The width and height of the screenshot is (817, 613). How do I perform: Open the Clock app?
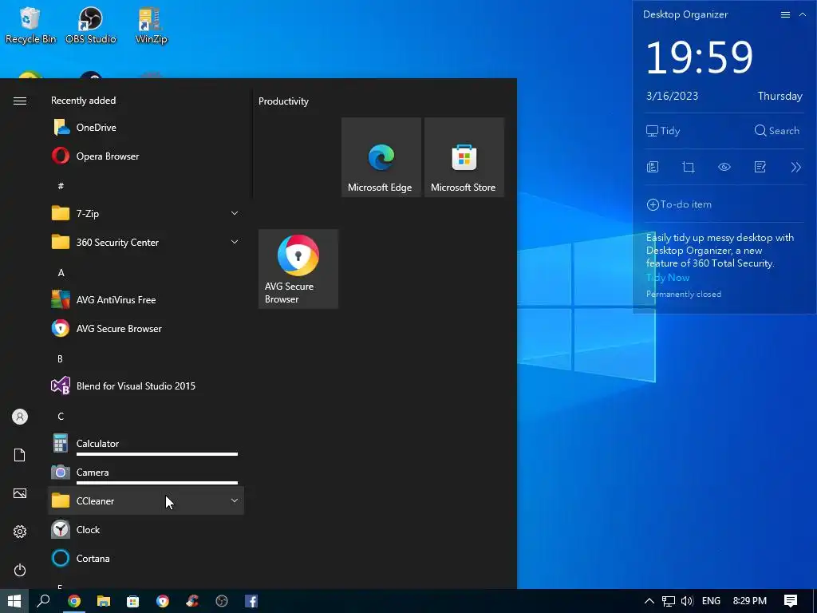(x=146, y=530)
